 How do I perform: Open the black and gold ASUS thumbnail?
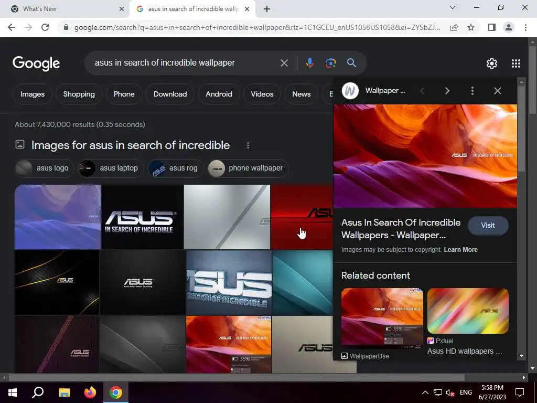[x=57, y=282]
